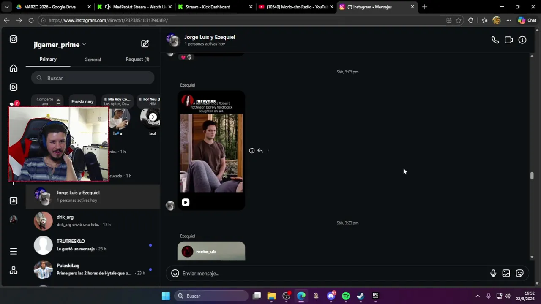The height and width of the screenshot is (304, 541).
Task: Click the Enviar mensaje input field
Action: [334, 274]
